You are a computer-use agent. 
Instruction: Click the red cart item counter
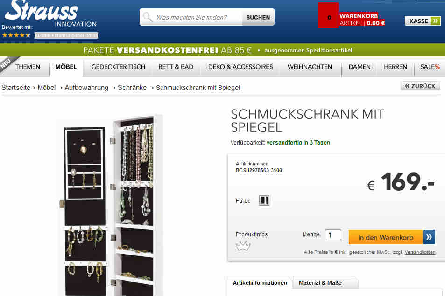328,15
